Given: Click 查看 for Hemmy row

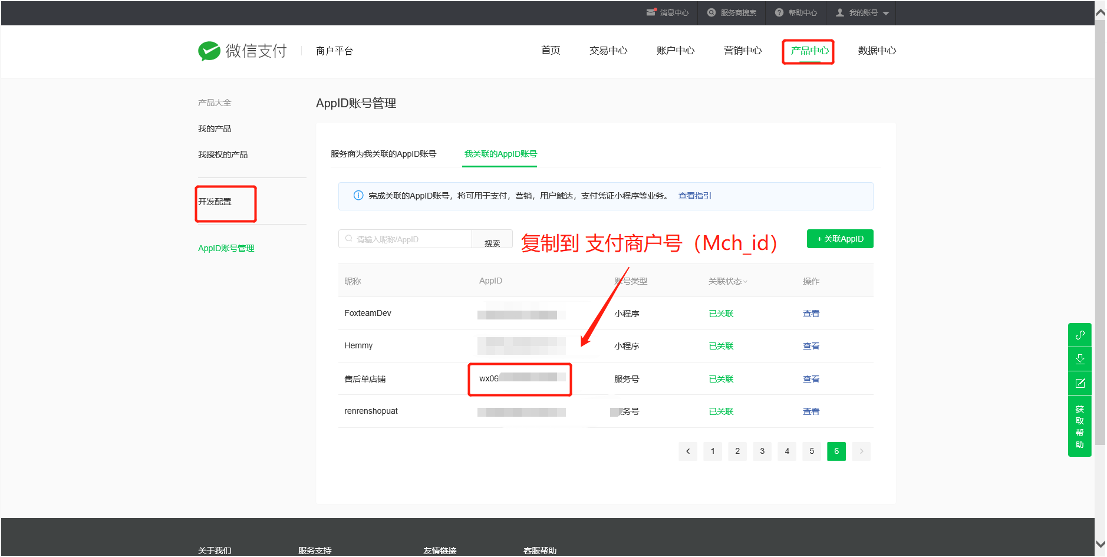Looking at the screenshot, I should pyautogui.click(x=811, y=346).
